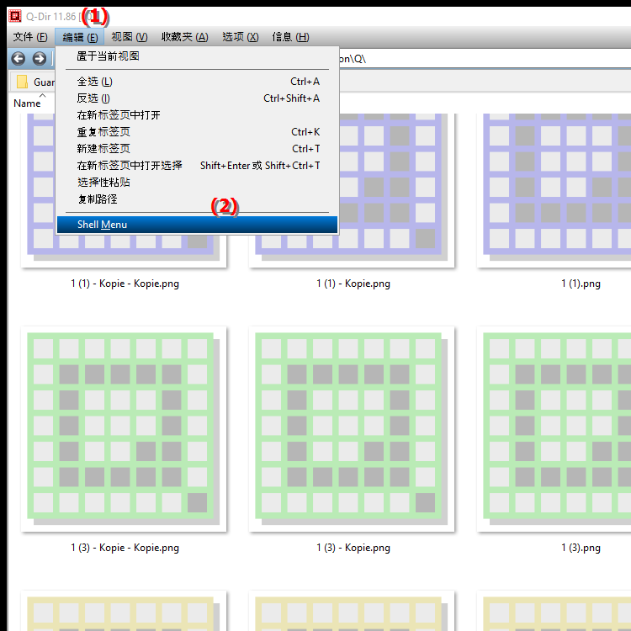Open the 信息 (H) menu
This screenshot has width=631, height=631.
click(x=290, y=37)
